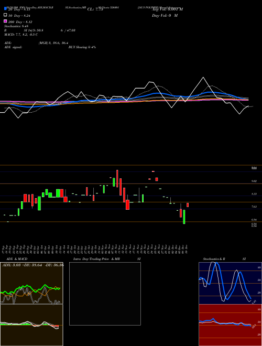
Task: Click the 'Intra Day Trading Price & MR' title
Action: click(96, 259)
